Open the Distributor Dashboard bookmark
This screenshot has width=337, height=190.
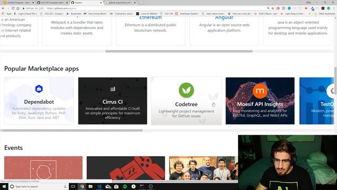coord(187,14)
